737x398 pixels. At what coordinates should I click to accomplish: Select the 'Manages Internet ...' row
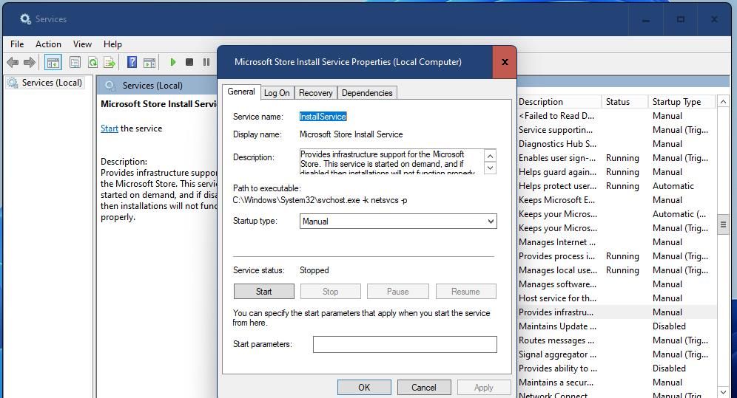616,242
